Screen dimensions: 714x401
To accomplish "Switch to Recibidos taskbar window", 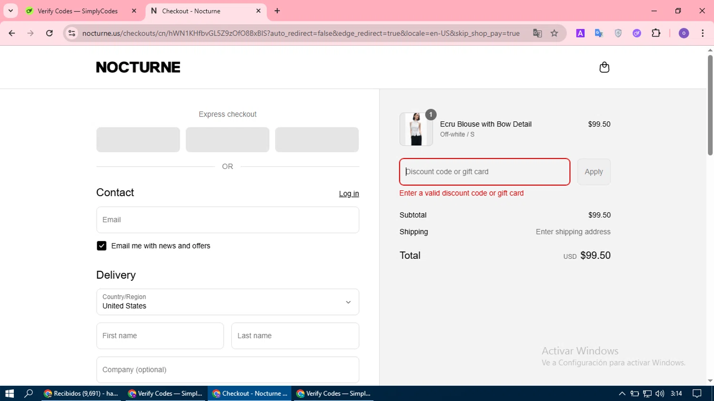I will [x=81, y=393].
